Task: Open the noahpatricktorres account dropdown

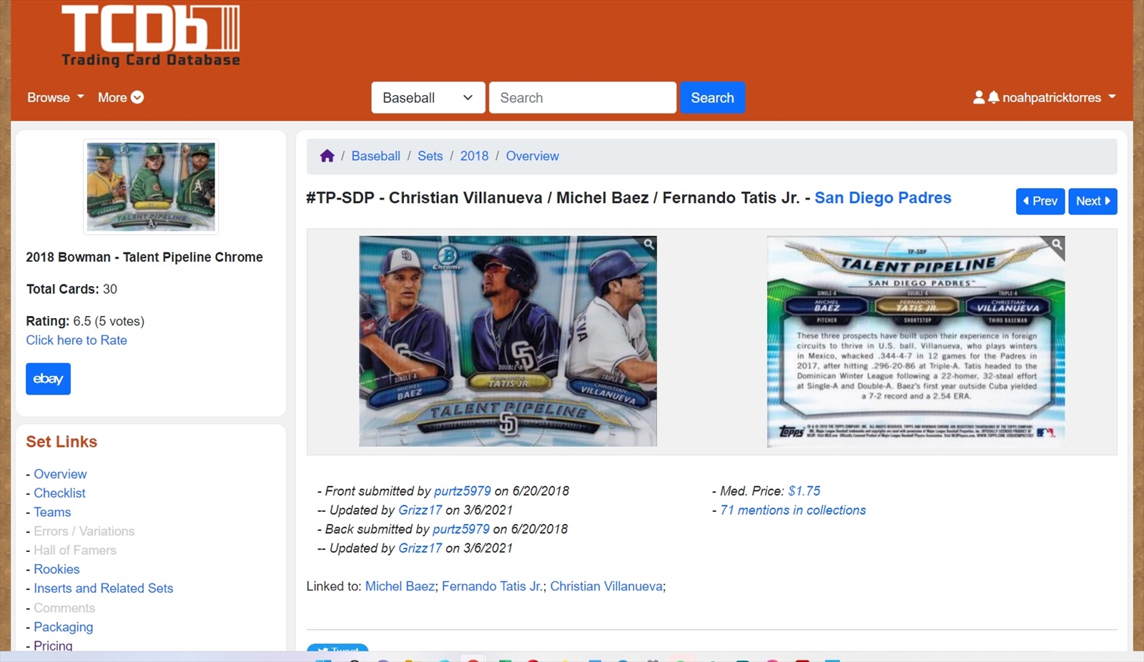Action: [1058, 97]
